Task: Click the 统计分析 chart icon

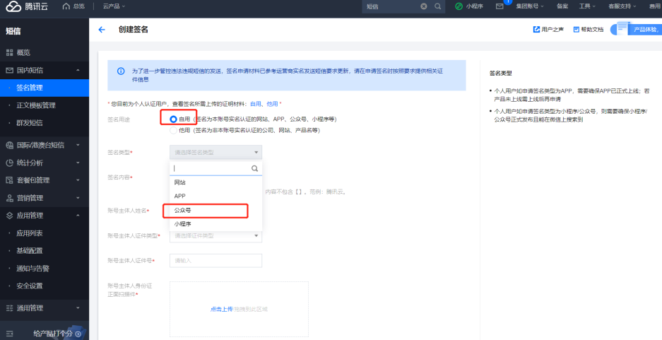Action: (x=9, y=163)
